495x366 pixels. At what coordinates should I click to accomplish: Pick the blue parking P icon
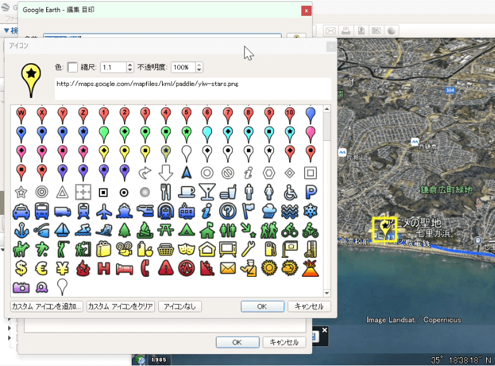(310, 192)
